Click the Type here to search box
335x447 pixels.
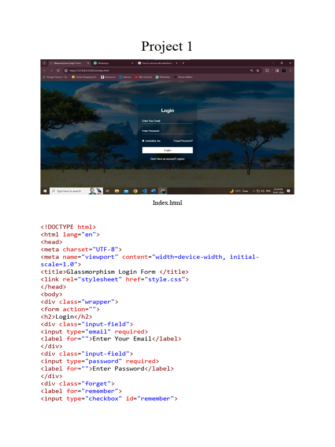[69, 191]
